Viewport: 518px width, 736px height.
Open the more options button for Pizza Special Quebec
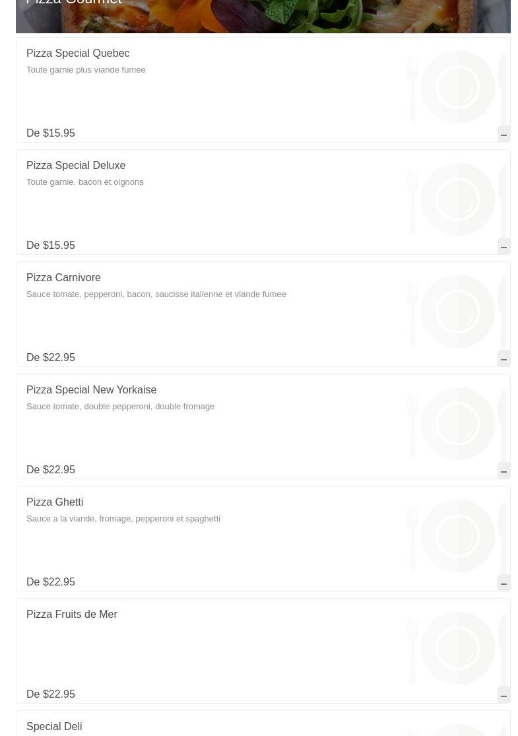(x=503, y=134)
